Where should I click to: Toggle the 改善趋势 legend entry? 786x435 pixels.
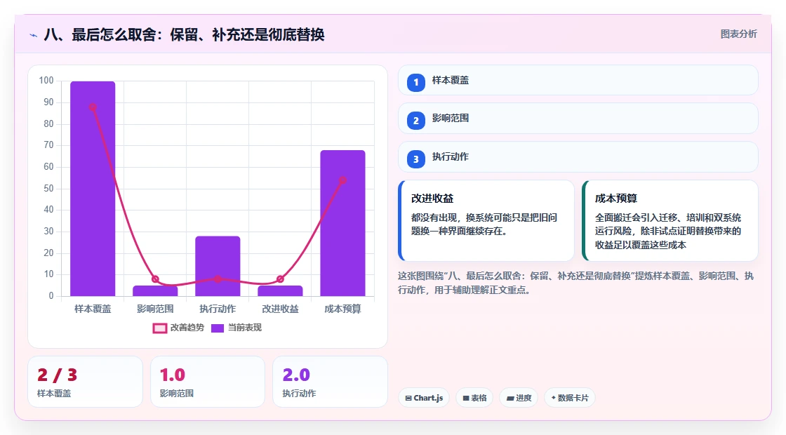point(178,328)
